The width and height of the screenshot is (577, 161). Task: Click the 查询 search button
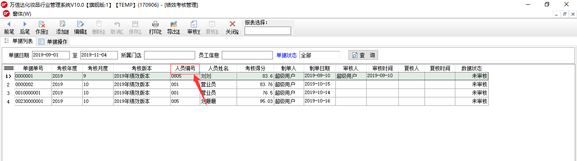point(363,55)
